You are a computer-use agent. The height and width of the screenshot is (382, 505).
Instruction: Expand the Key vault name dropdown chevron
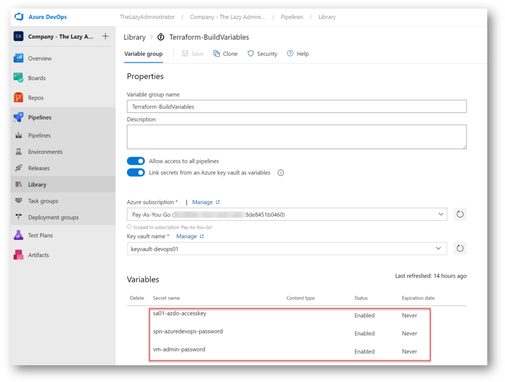pos(438,248)
